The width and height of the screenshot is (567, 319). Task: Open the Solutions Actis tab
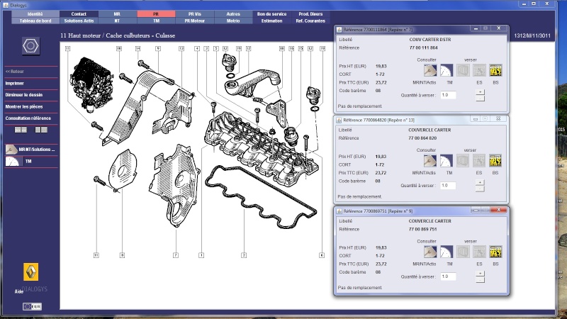(x=79, y=21)
